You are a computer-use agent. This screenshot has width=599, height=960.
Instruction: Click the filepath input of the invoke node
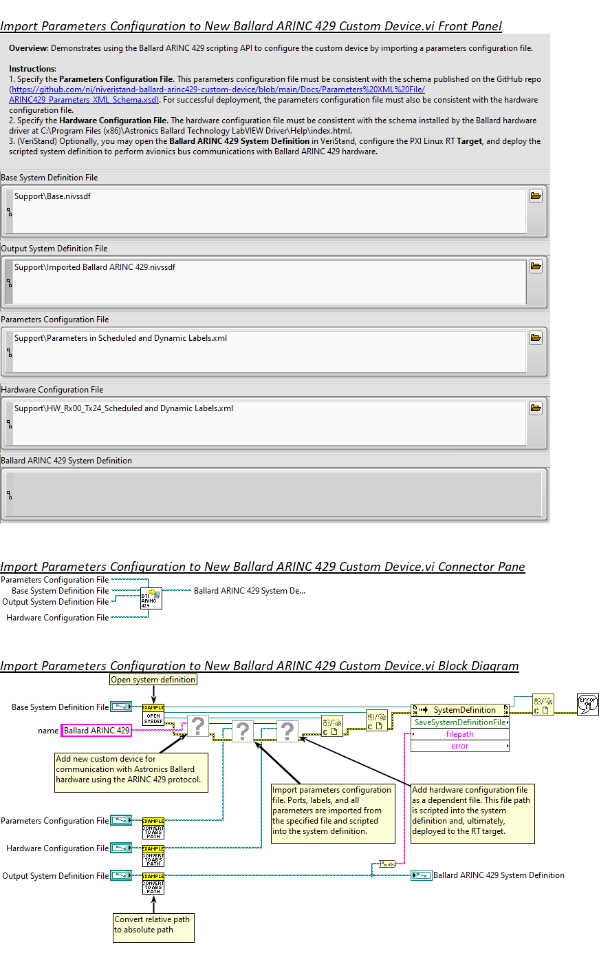click(460, 734)
